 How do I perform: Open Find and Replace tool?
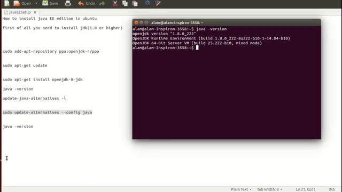point(158,3)
